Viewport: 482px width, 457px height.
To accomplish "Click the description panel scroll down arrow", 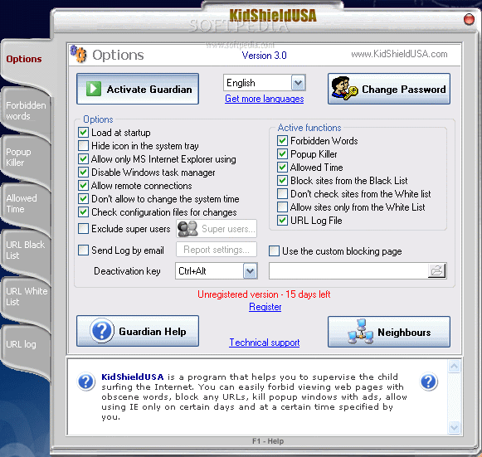I will tap(454, 427).
